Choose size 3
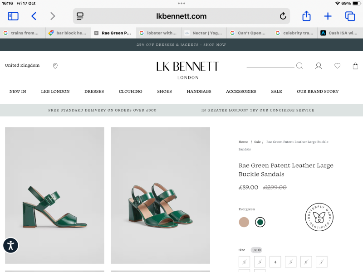Viewport: 363px width, 272px height. (x=260, y=262)
